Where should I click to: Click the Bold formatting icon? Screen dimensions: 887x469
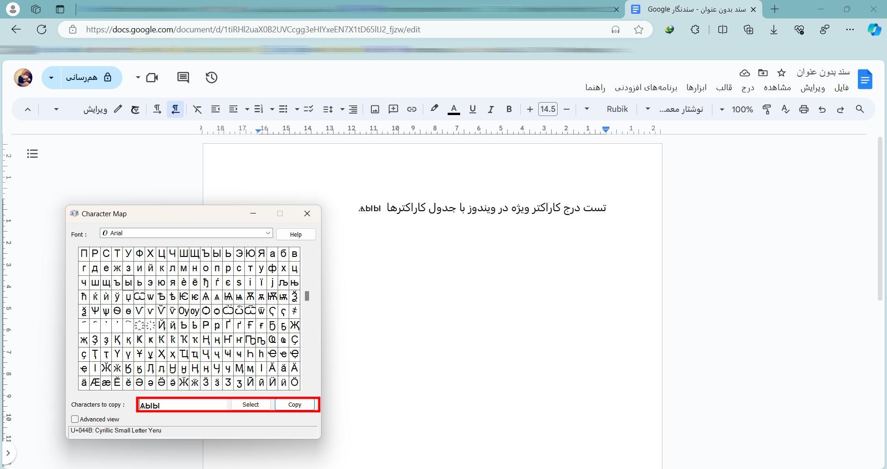(509, 110)
